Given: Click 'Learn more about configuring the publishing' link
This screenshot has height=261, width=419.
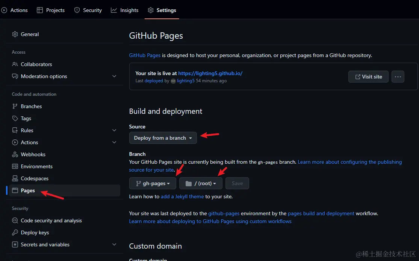Looking at the screenshot, I should pyautogui.click(x=350, y=162).
